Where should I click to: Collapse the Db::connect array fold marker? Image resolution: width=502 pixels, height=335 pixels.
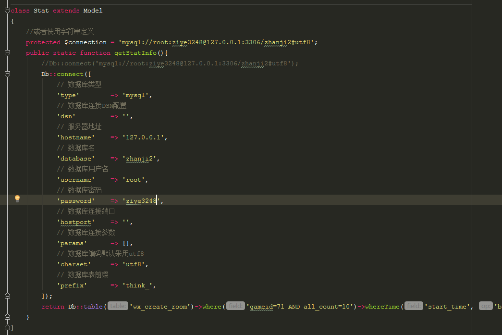pyautogui.click(x=7, y=74)
